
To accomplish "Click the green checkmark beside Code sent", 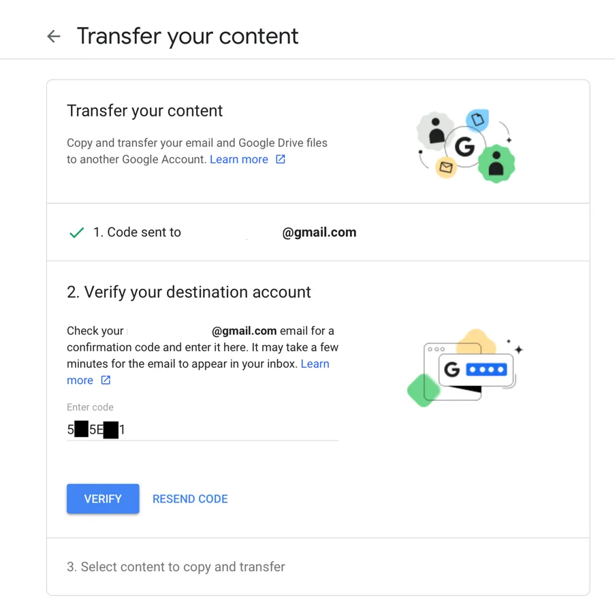I will (77, 233).
